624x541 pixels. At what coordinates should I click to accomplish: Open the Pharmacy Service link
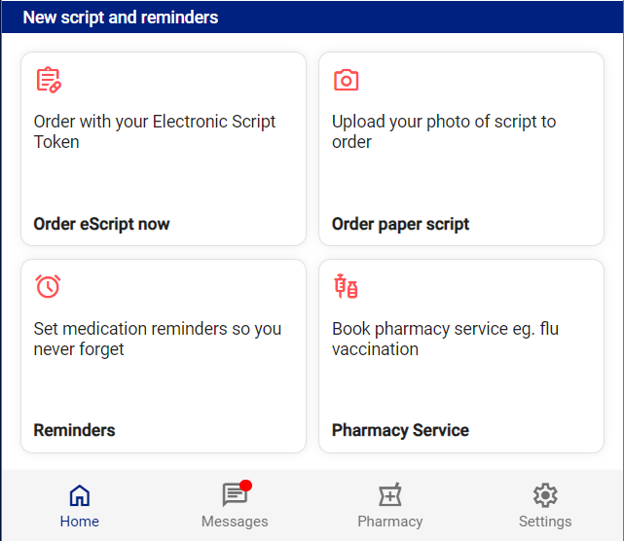400,430
